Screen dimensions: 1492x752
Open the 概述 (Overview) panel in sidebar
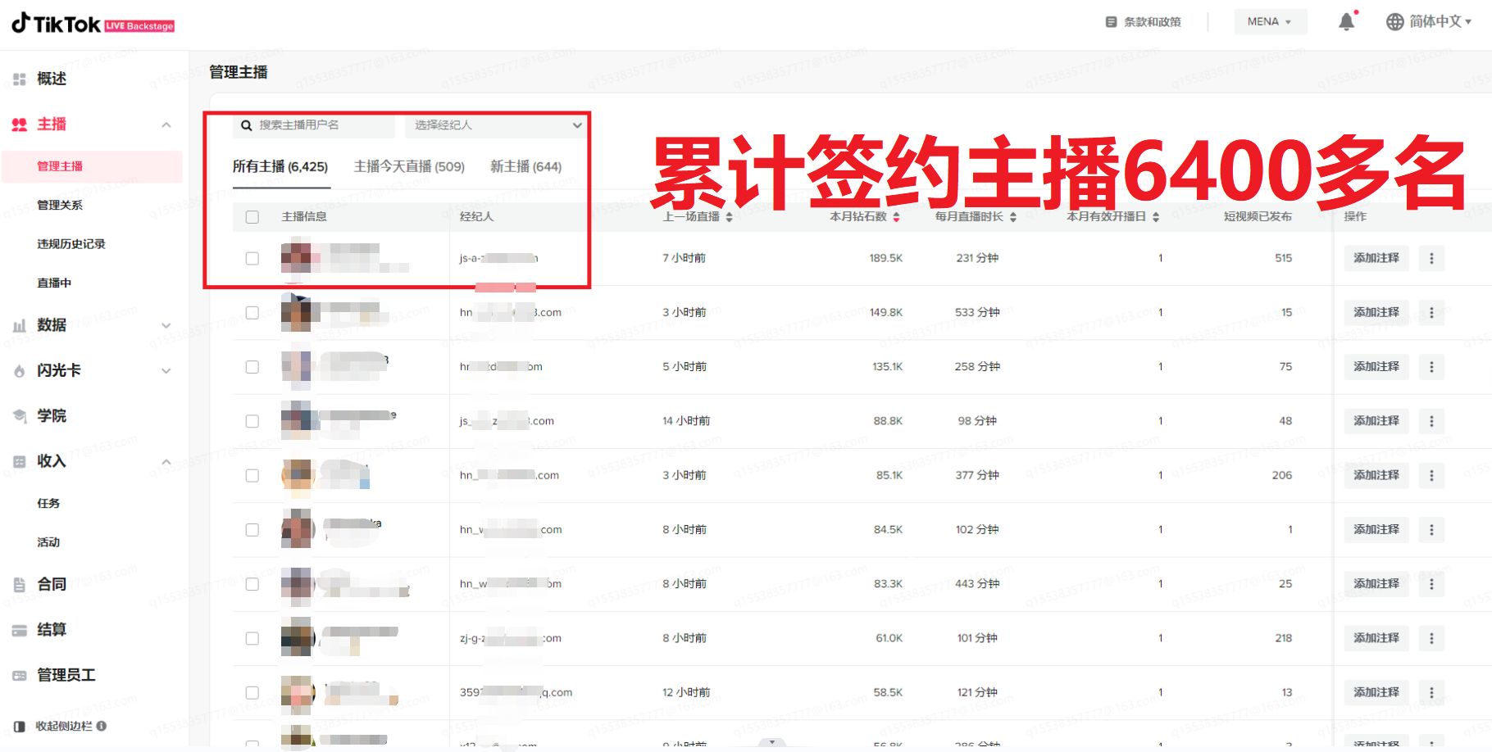pos(49,79)
